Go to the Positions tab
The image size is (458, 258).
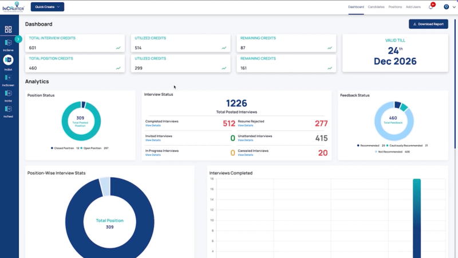pos(395,7)
